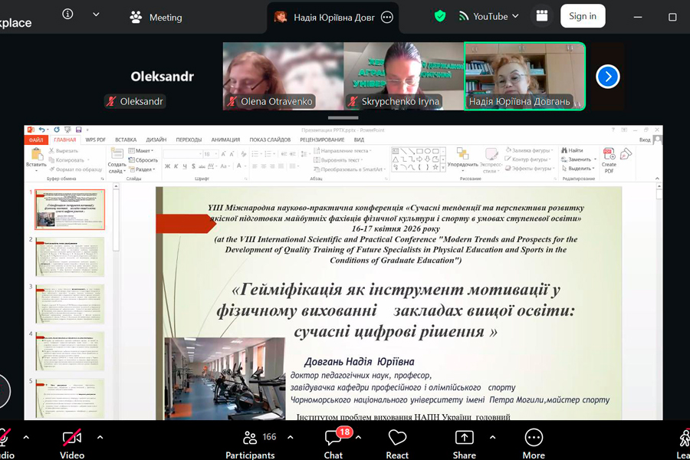Image resolution: width=690 pixels, height=460 pixels.
Task: Select slide 4 thumbnail in slide panel
Action: tap(70, 351)
